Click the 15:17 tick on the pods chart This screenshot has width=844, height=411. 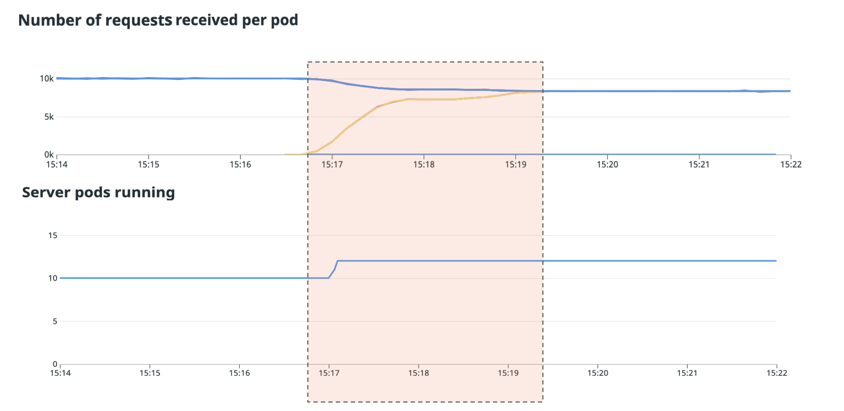tap(329, 373)
